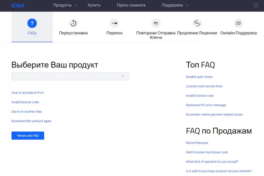
Task: Click the Топ FAQ heading
Action: (200, 65)
